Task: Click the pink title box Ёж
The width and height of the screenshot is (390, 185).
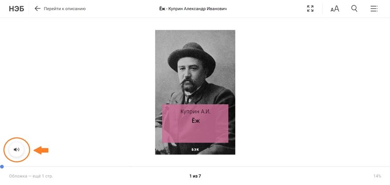Action: coord(195,123)
